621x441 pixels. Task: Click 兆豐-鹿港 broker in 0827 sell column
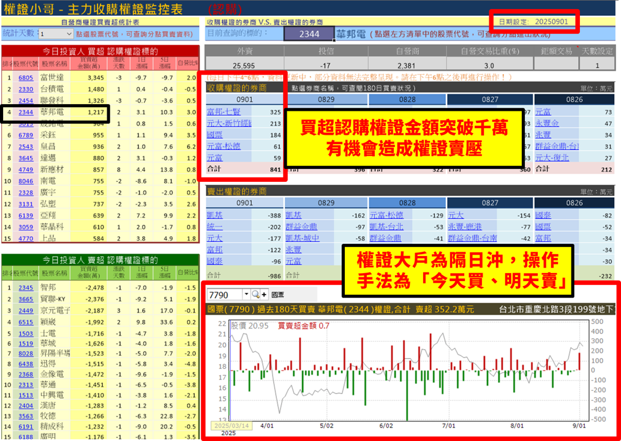465,227
